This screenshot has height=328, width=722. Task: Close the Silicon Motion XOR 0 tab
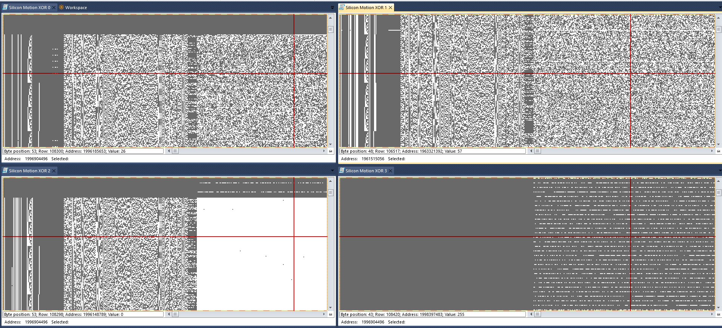tap(54, 8)
